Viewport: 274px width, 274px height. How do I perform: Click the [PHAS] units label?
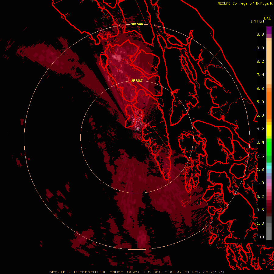(257, 21)
